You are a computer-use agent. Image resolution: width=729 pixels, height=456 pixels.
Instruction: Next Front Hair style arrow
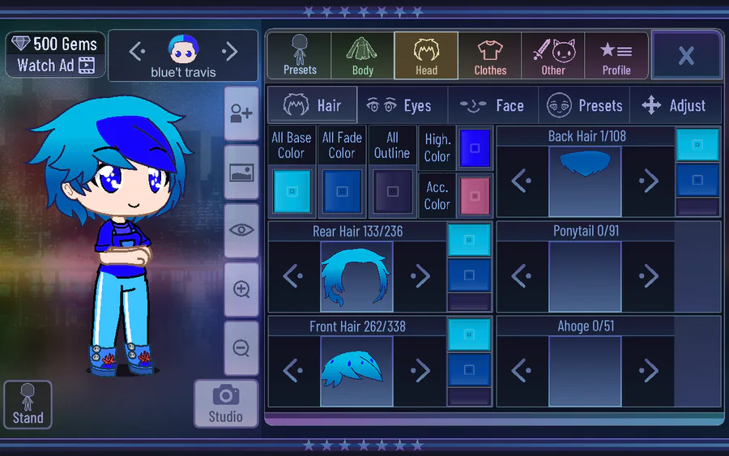[420, 370]
